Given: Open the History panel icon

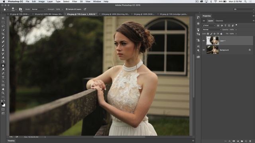Looking at the screenshot, I should tap(198, 17).
